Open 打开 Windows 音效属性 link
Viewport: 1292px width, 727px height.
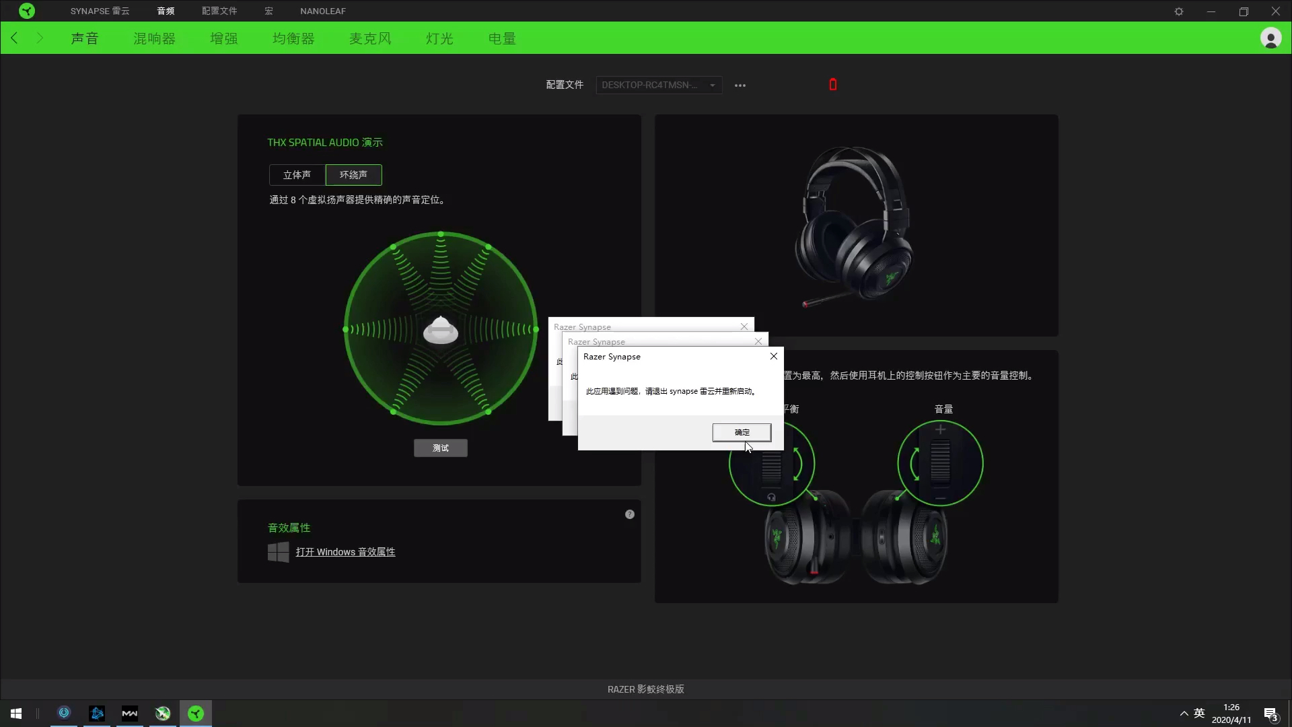pyautogui.click(x=345, y=552)
